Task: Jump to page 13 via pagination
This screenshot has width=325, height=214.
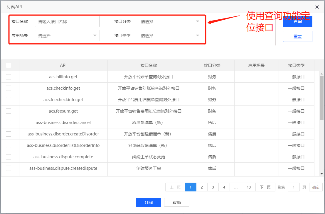Action: tap(249, 187)
